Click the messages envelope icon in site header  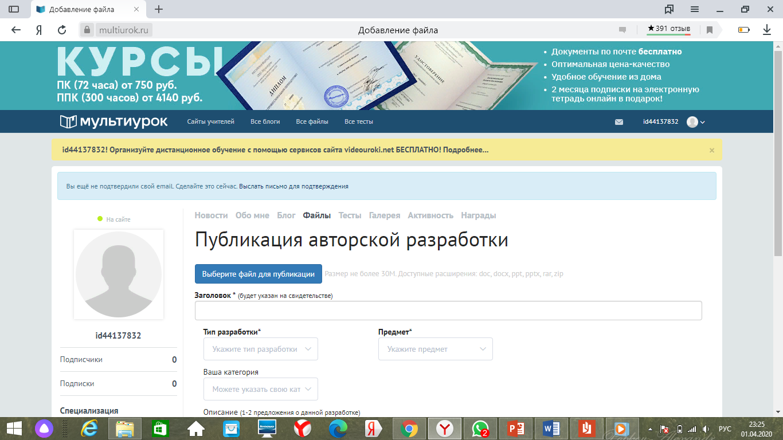click(619, 122)
